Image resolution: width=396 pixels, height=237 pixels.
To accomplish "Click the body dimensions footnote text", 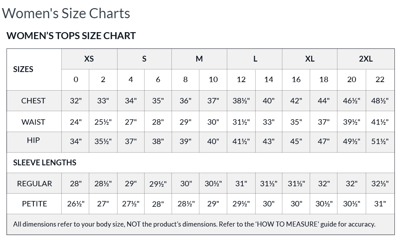I will point(194,224).
